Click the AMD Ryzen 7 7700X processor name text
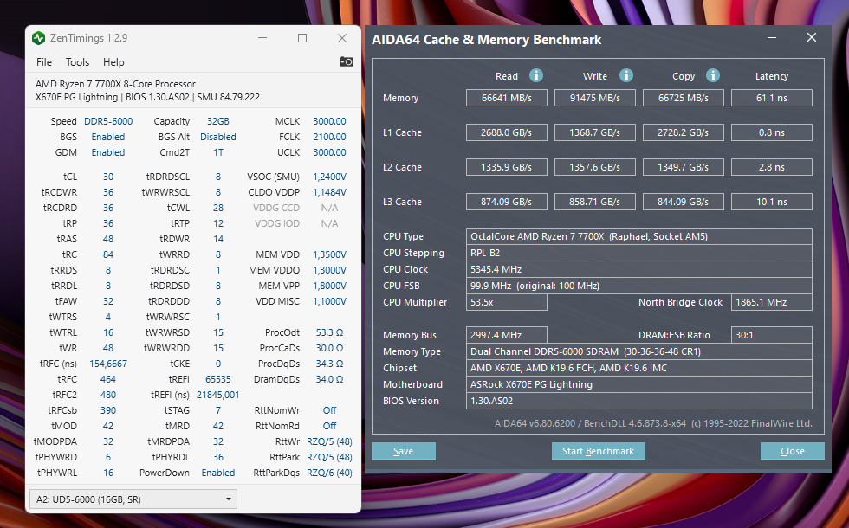 [115, 84]
